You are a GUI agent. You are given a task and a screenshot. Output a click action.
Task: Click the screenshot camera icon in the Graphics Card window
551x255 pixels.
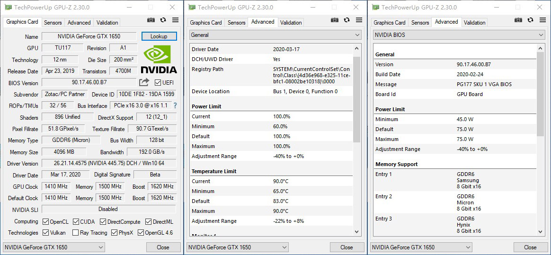pos(151,20)
